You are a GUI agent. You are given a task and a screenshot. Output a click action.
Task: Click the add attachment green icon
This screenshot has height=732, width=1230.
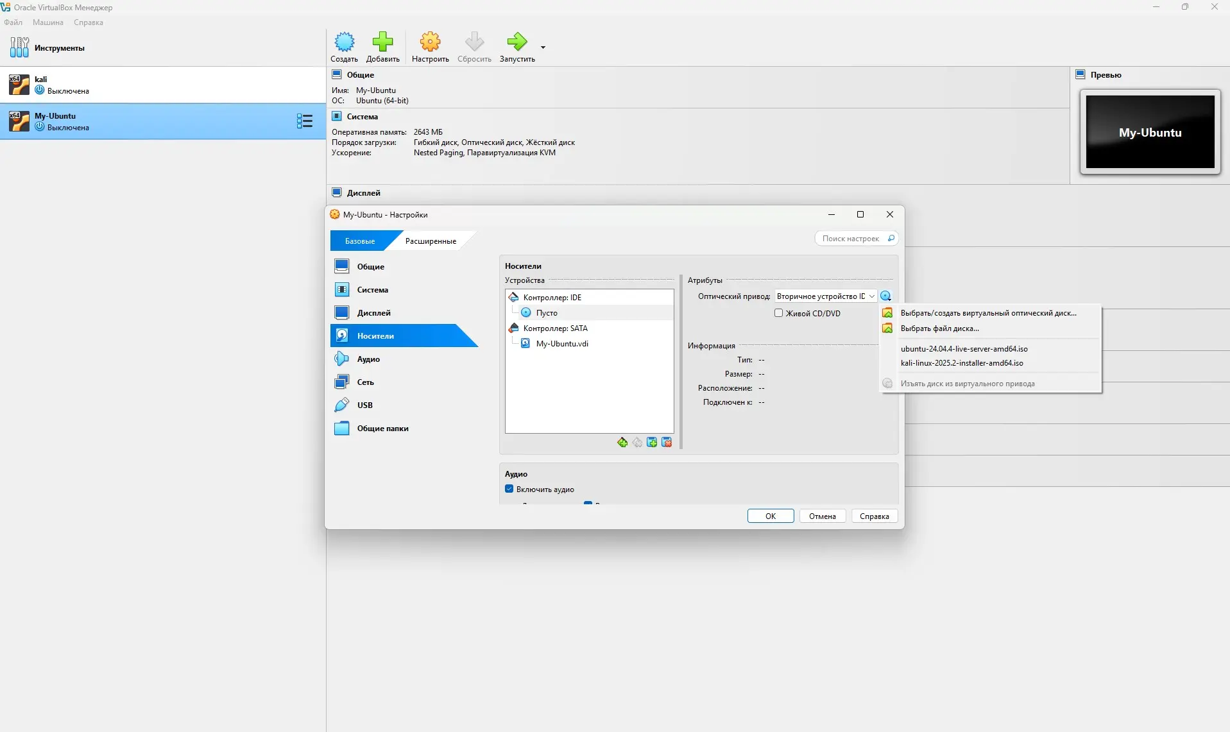[622, 443]
